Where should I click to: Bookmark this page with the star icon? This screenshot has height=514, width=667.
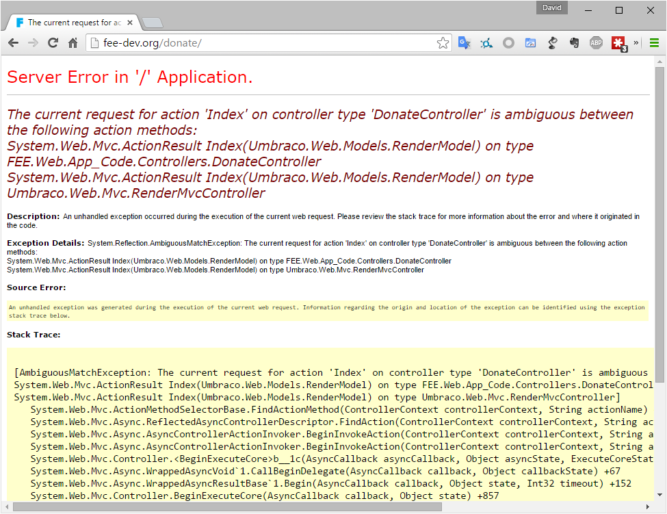click(x=443, y=43)
